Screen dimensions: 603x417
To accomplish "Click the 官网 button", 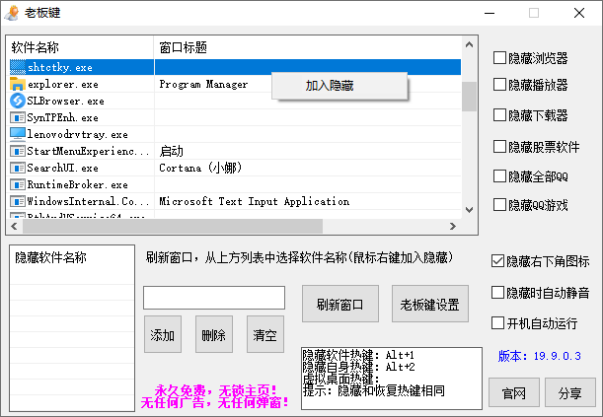I will tap(514, 391).
